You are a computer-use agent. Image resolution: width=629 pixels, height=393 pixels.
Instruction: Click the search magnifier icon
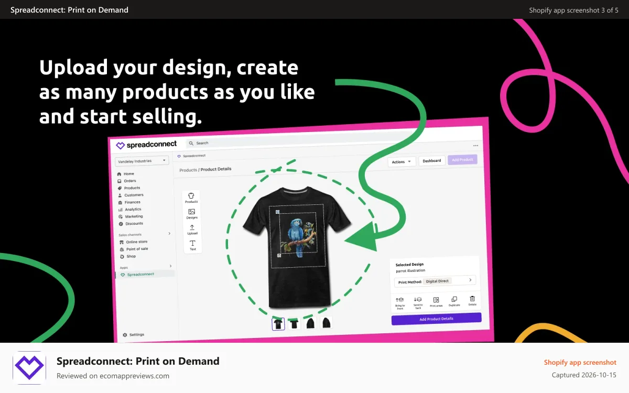click(191, 143)
